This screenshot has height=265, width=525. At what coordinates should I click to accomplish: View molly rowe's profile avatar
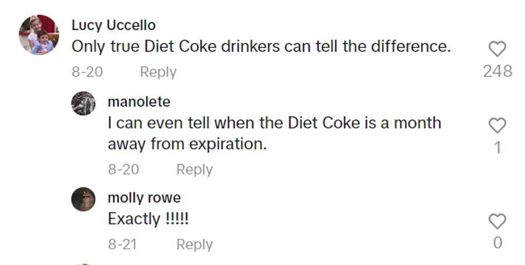click(84, 199)
